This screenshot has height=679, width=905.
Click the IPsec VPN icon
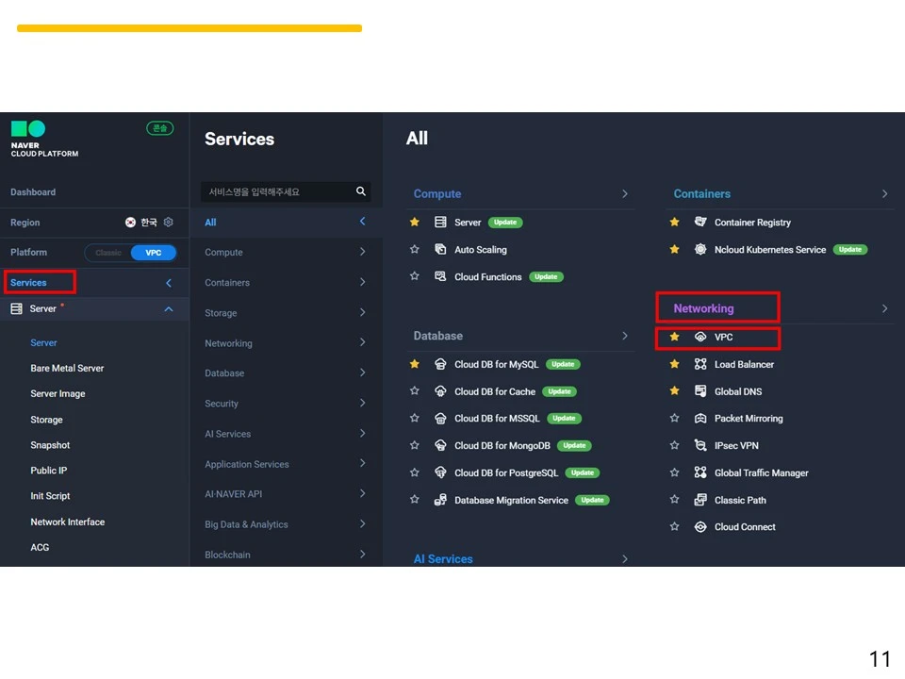click(x=700, y=446)
